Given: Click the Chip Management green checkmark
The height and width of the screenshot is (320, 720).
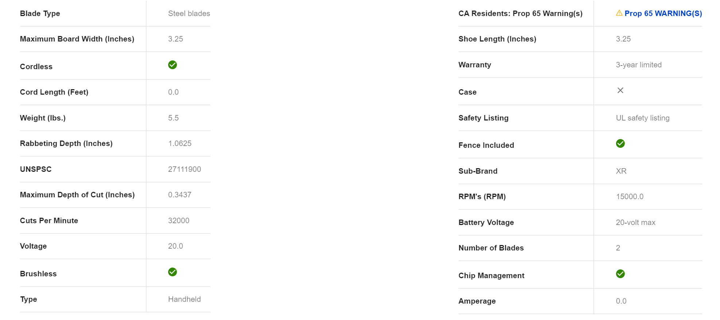Looking at the screenshot, I should pyautogui.click(x=620, y=274).
